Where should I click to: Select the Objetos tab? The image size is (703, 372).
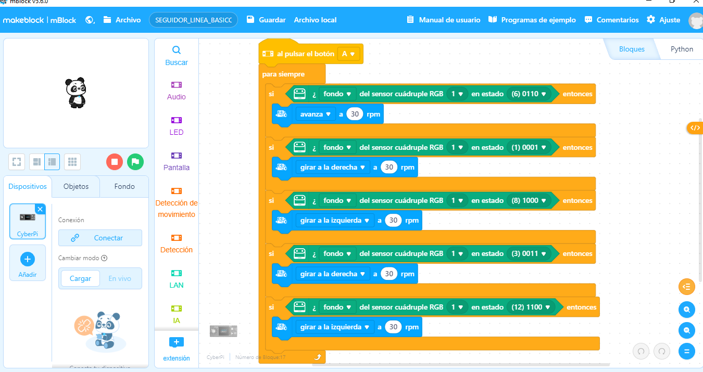pyautogui.click(x=76, y=186)
